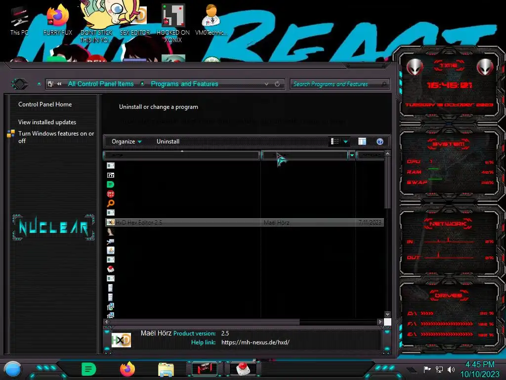Viewport: 506px width, 380px height.
Task: Open the mh-nexus.de/hxd help link
Action: [x=255, y=342]
